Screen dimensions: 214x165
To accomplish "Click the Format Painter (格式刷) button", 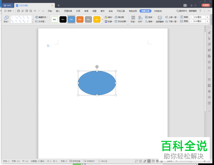I will coord(119,17).
